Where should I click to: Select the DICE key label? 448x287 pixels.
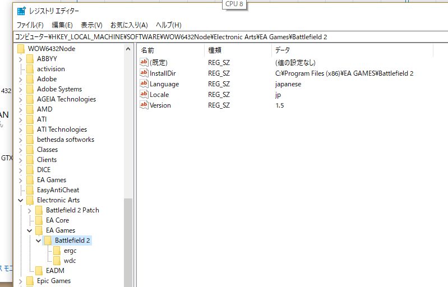click(x=44, y=170)
